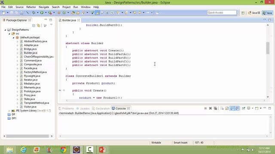Toggle Show Whitespace Characters toolbar button
The width and height of the screenshot is (275, 154).
pos(112,12)
